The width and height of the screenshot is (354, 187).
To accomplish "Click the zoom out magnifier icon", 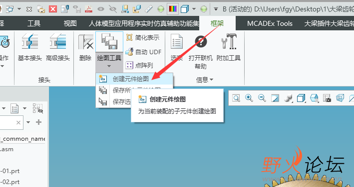I will (x=262, y=98).
